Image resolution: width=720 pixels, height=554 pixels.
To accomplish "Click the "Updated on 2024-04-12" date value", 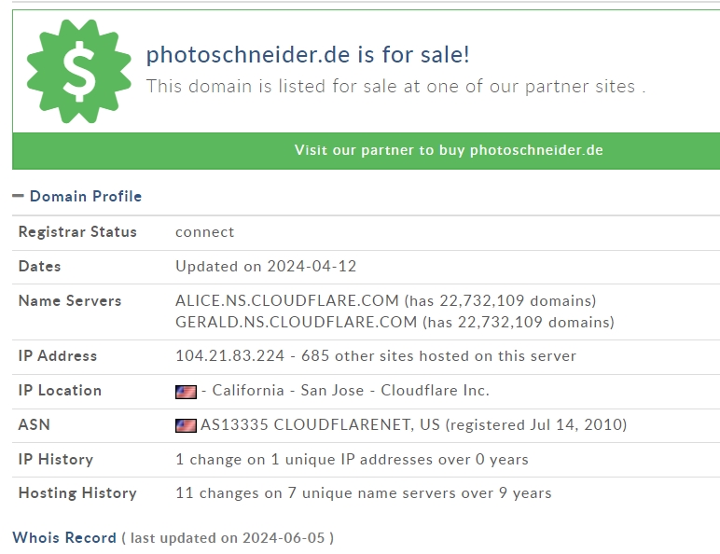I will click(x=266, y=266).
